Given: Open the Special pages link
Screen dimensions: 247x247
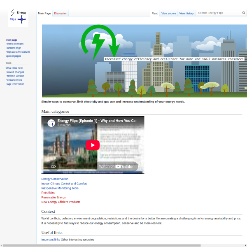Looking at the screenshot, I should [x=13, y=56].
